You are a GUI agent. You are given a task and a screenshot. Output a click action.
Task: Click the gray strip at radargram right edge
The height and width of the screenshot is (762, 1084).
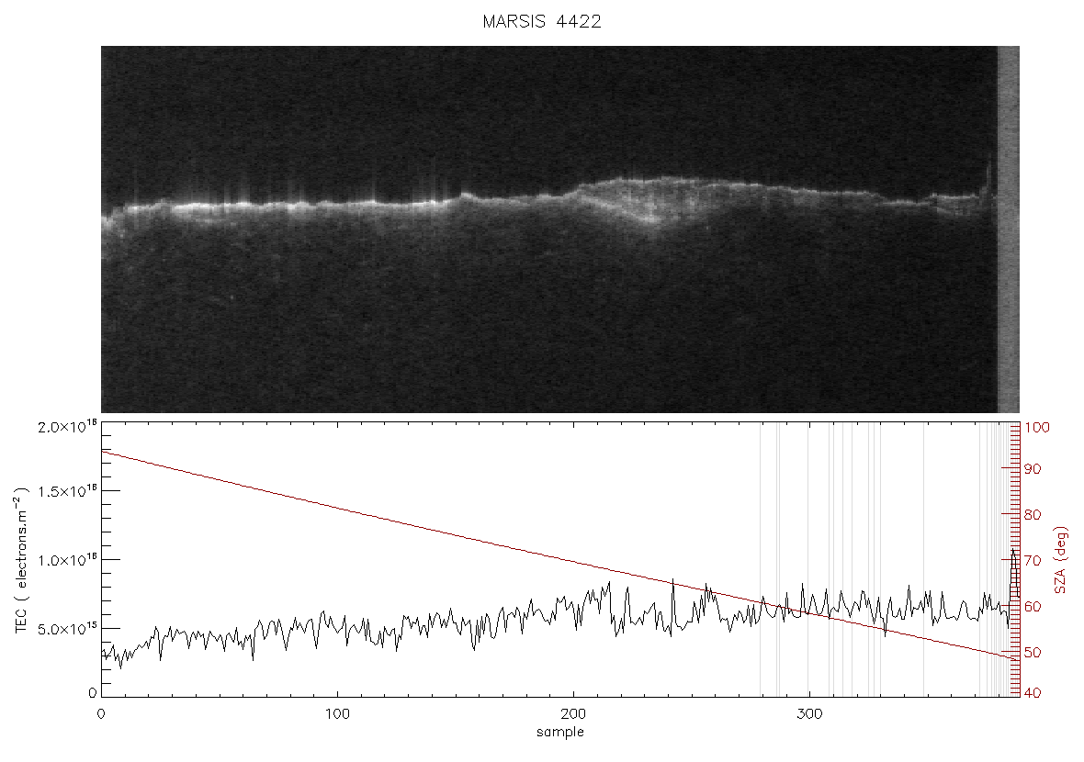(1009, 230)
